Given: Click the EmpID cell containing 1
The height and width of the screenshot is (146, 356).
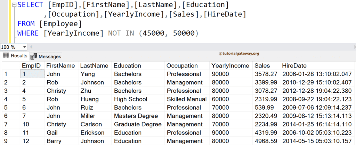Looking at the screenshot, I should [x=31, y=74].
